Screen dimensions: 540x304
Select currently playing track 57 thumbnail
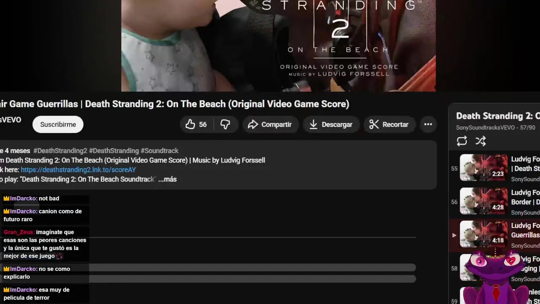click(484, 234)
